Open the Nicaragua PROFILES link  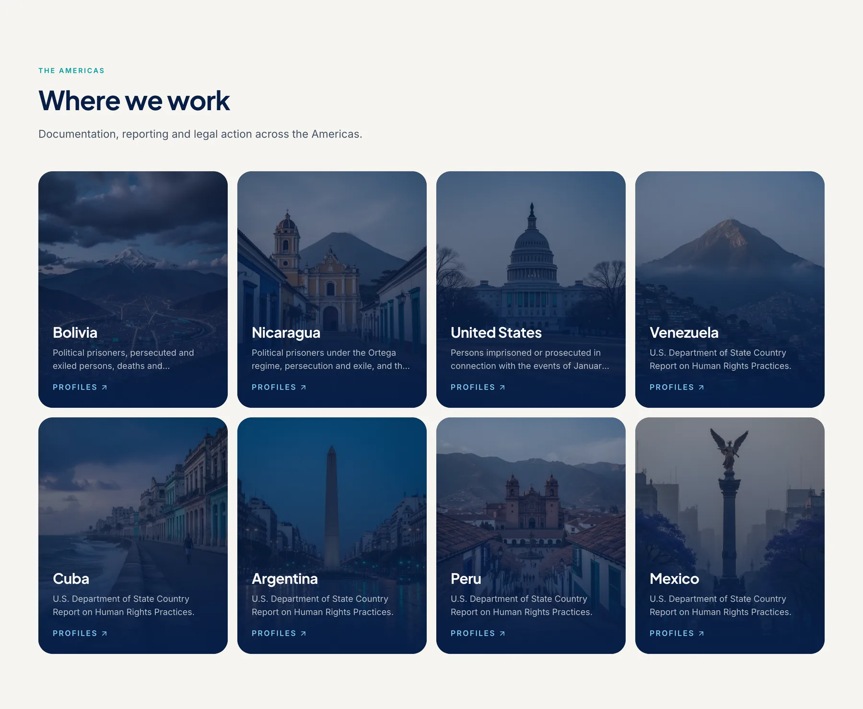[x=279, y=387]
